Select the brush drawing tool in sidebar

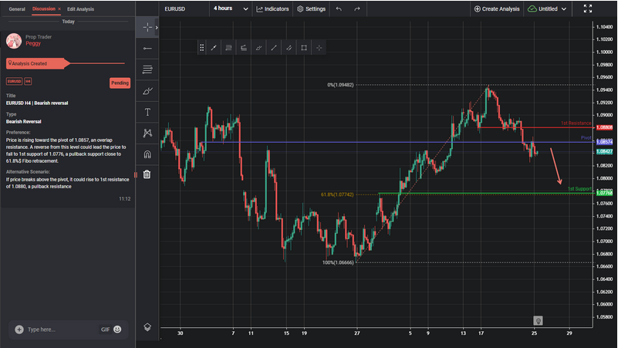147,91
